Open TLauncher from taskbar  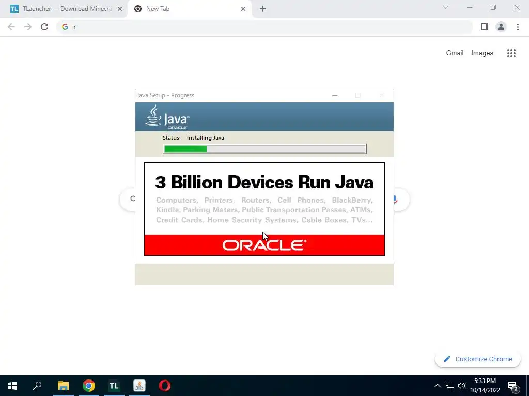[x=114, y=386]
